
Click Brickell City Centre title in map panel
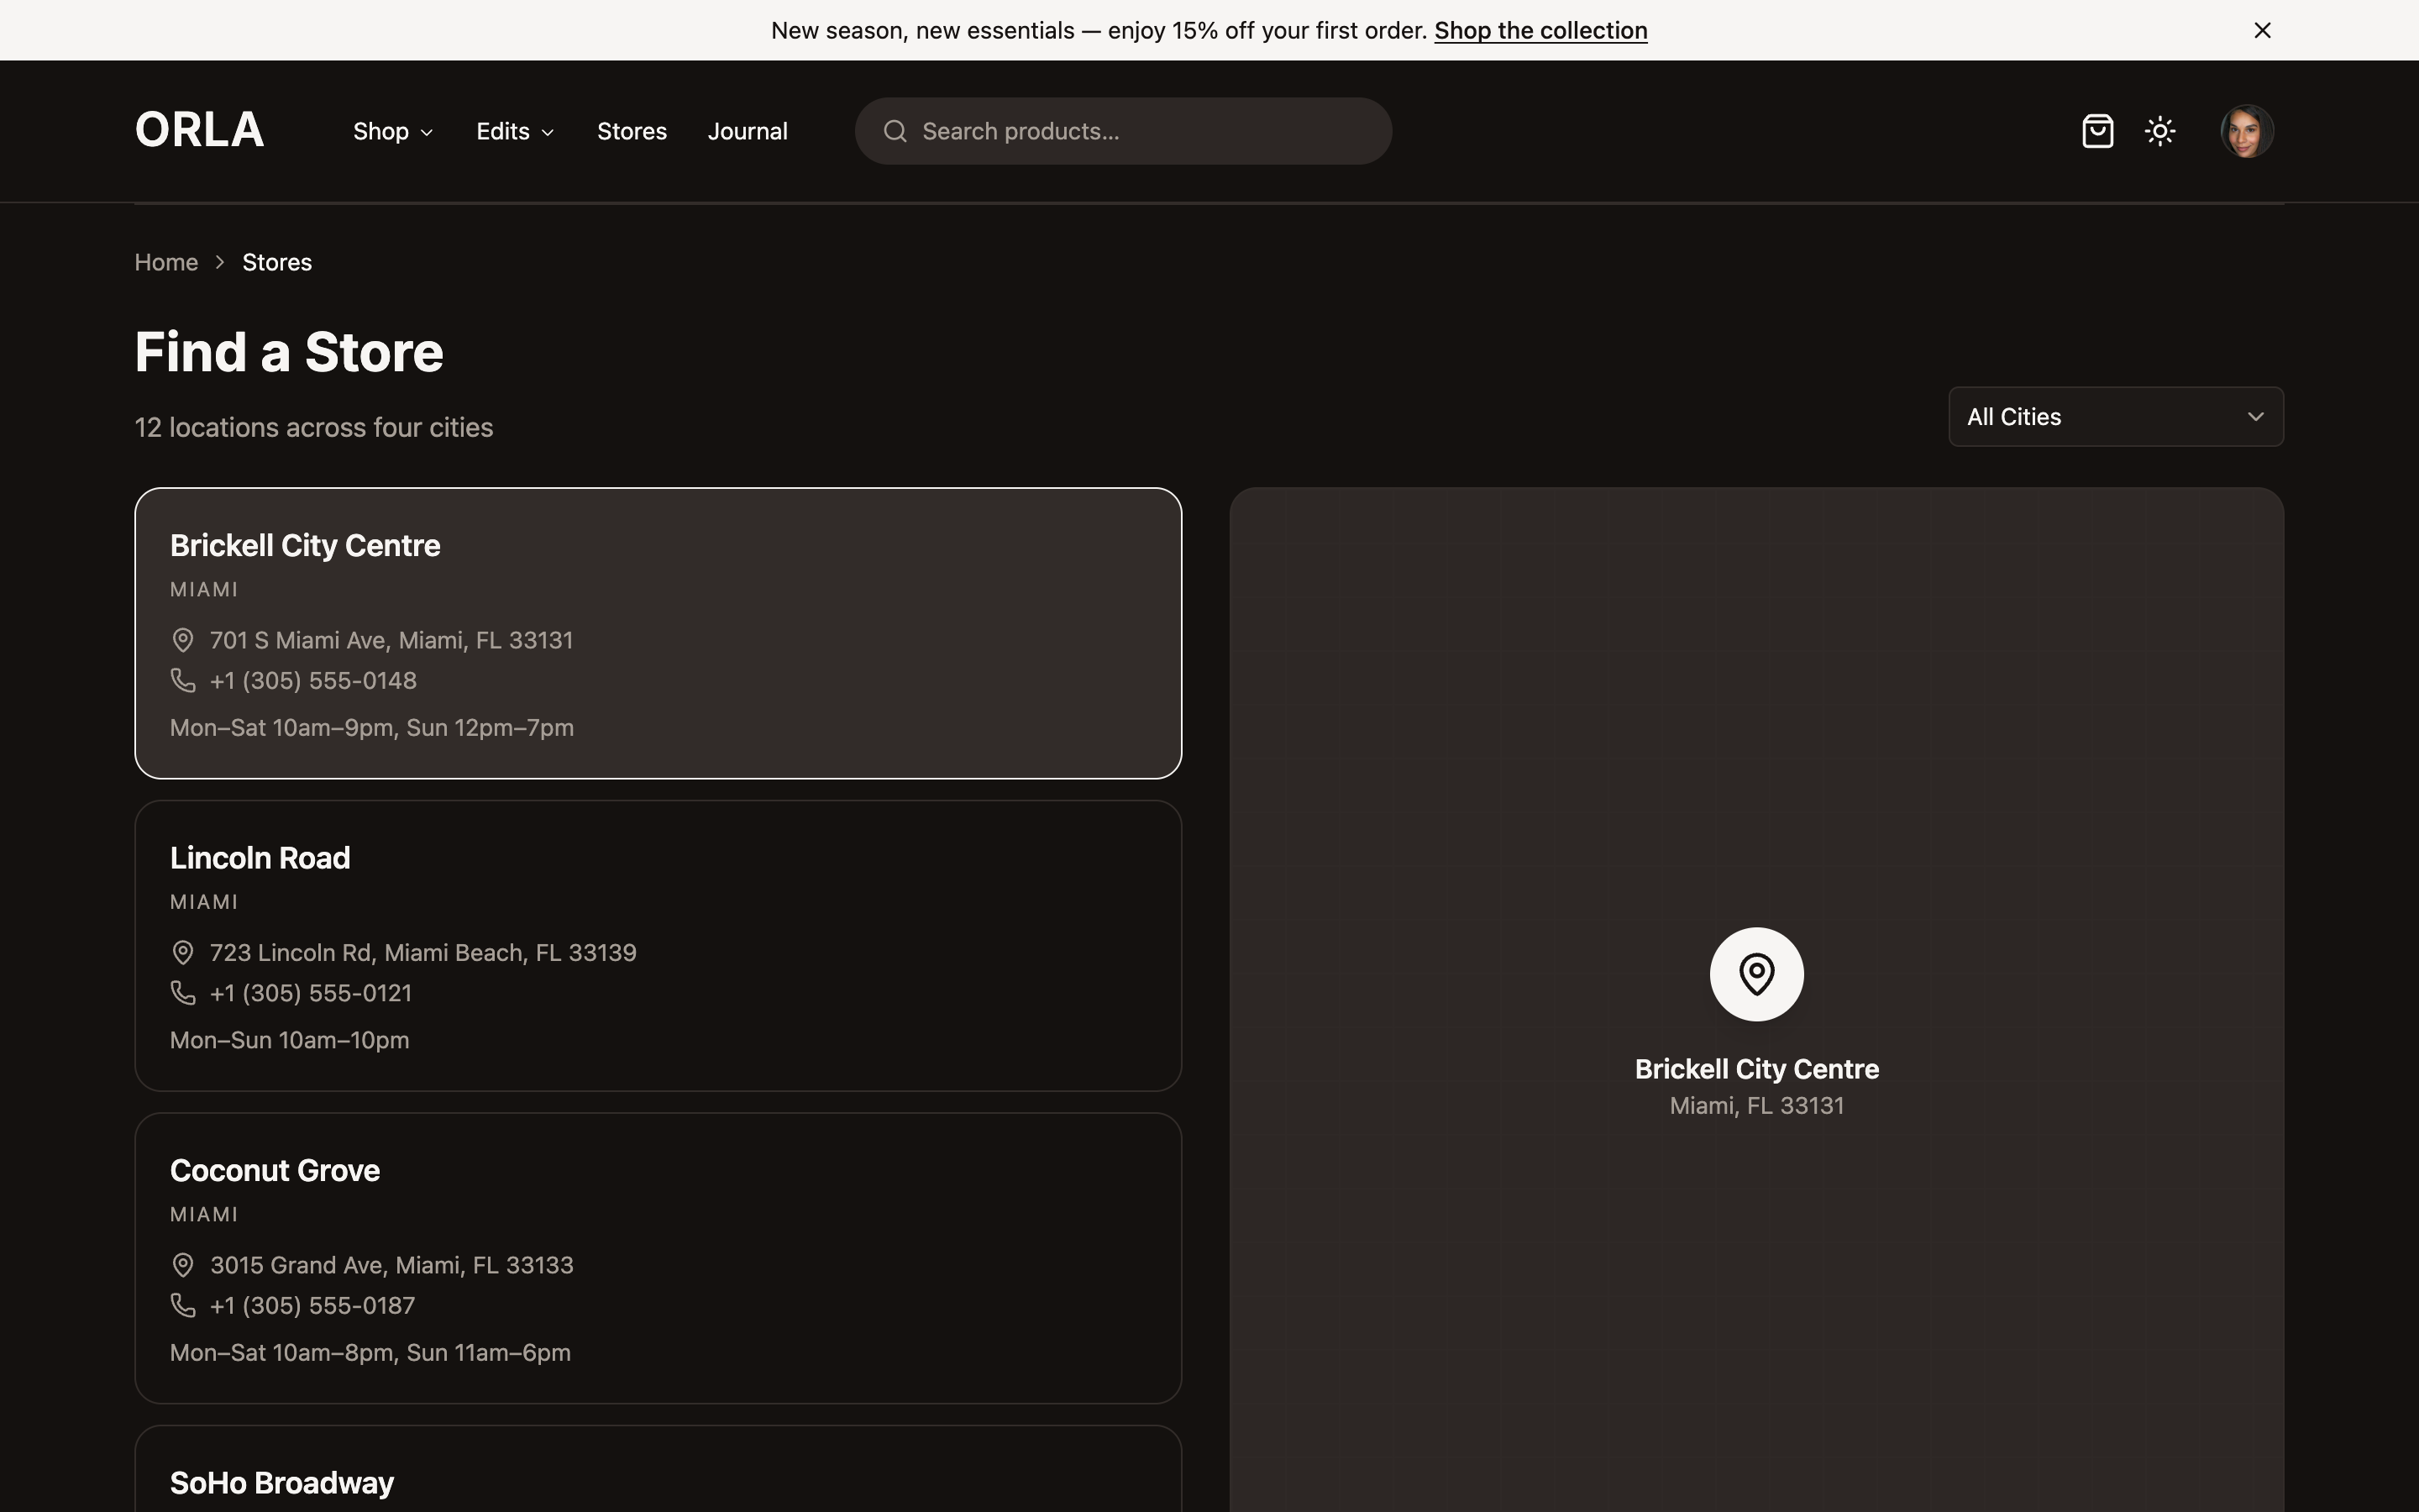point(1756,1069)
